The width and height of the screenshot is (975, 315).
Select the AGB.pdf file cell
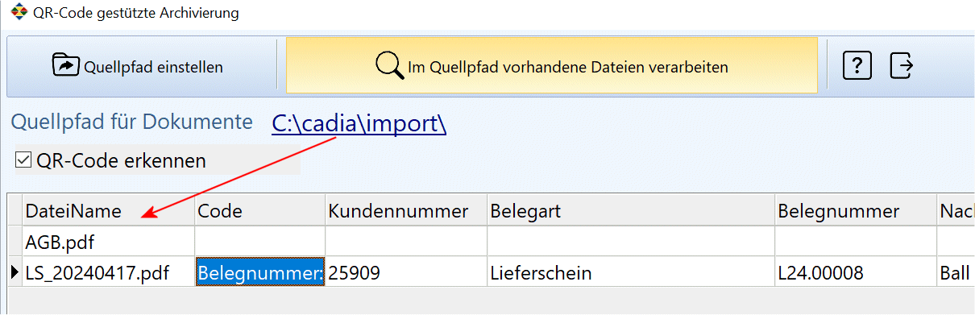(109, 242)
